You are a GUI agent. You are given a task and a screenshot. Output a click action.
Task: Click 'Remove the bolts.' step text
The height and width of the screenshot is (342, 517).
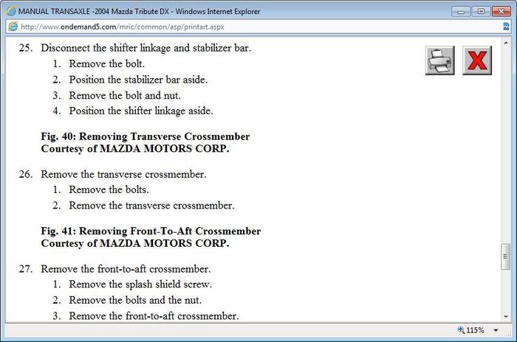[x=109, y=189]
